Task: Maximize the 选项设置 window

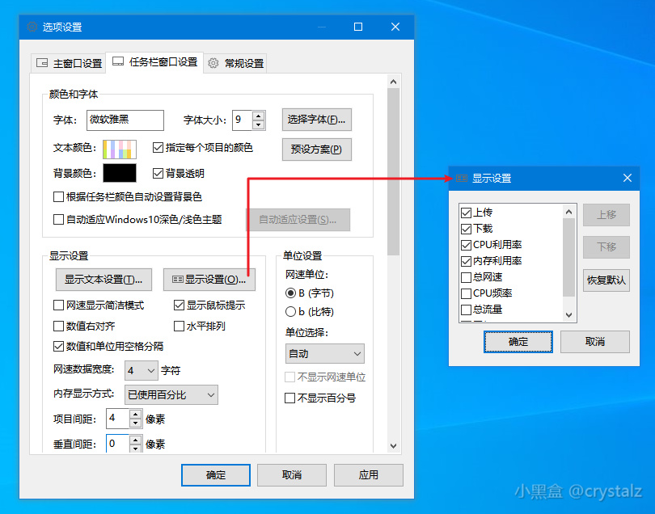Action: point(358,27)
